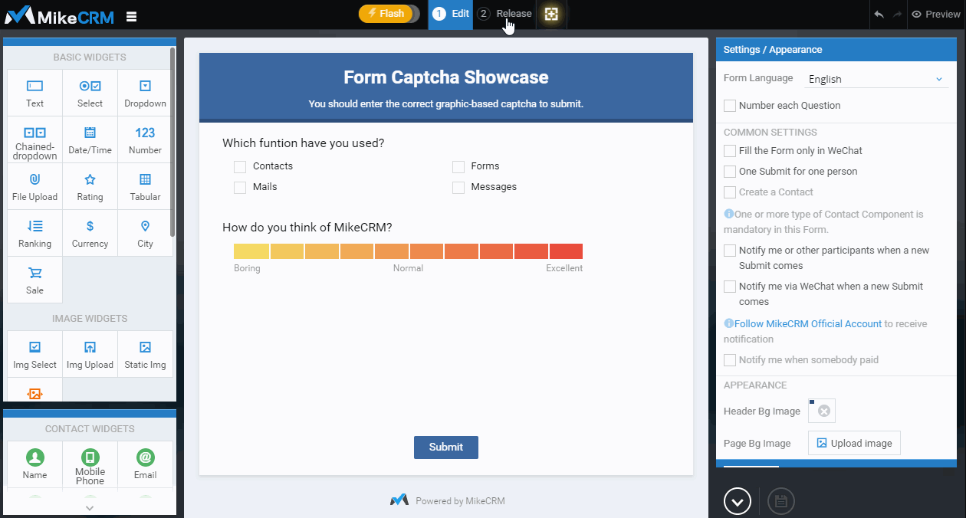The image size is (966, 518).
Task: Add a Ranking widget
Action: pyautogui.click(x=34, y=233)
